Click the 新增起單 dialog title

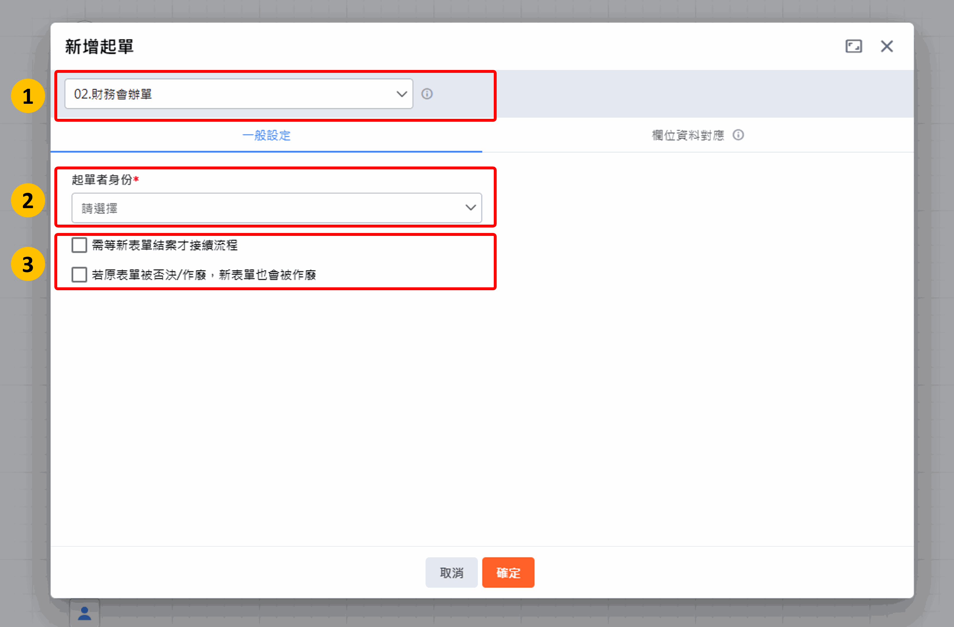pyautogui.click(x=99, y=47)
